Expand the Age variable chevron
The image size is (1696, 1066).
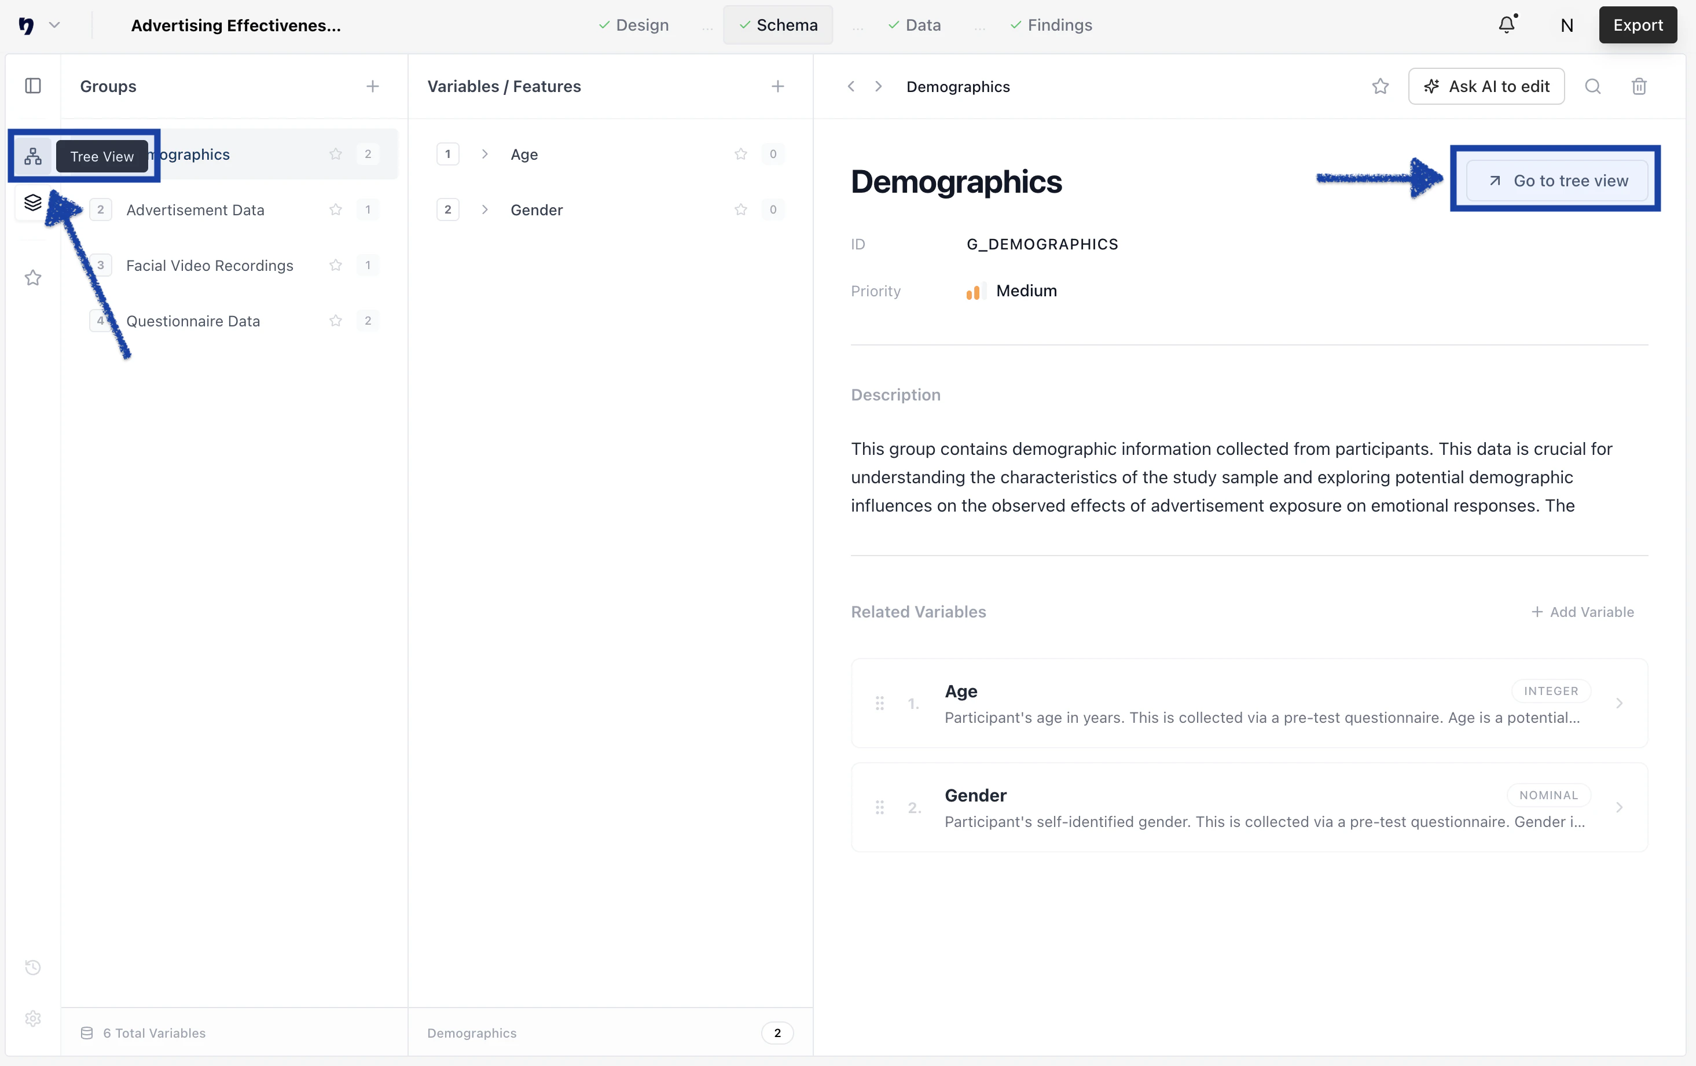[x=484, y=154]
